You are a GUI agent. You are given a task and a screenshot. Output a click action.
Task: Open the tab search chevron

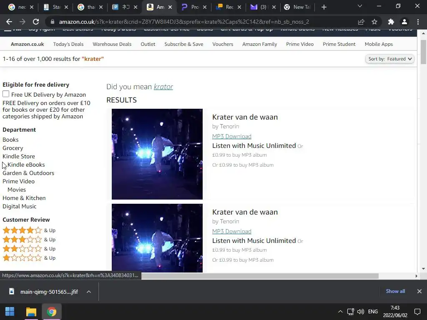(x=360, y=6)
